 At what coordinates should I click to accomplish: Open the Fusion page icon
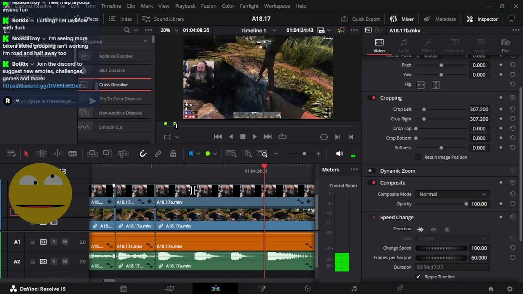click(262, 289)
